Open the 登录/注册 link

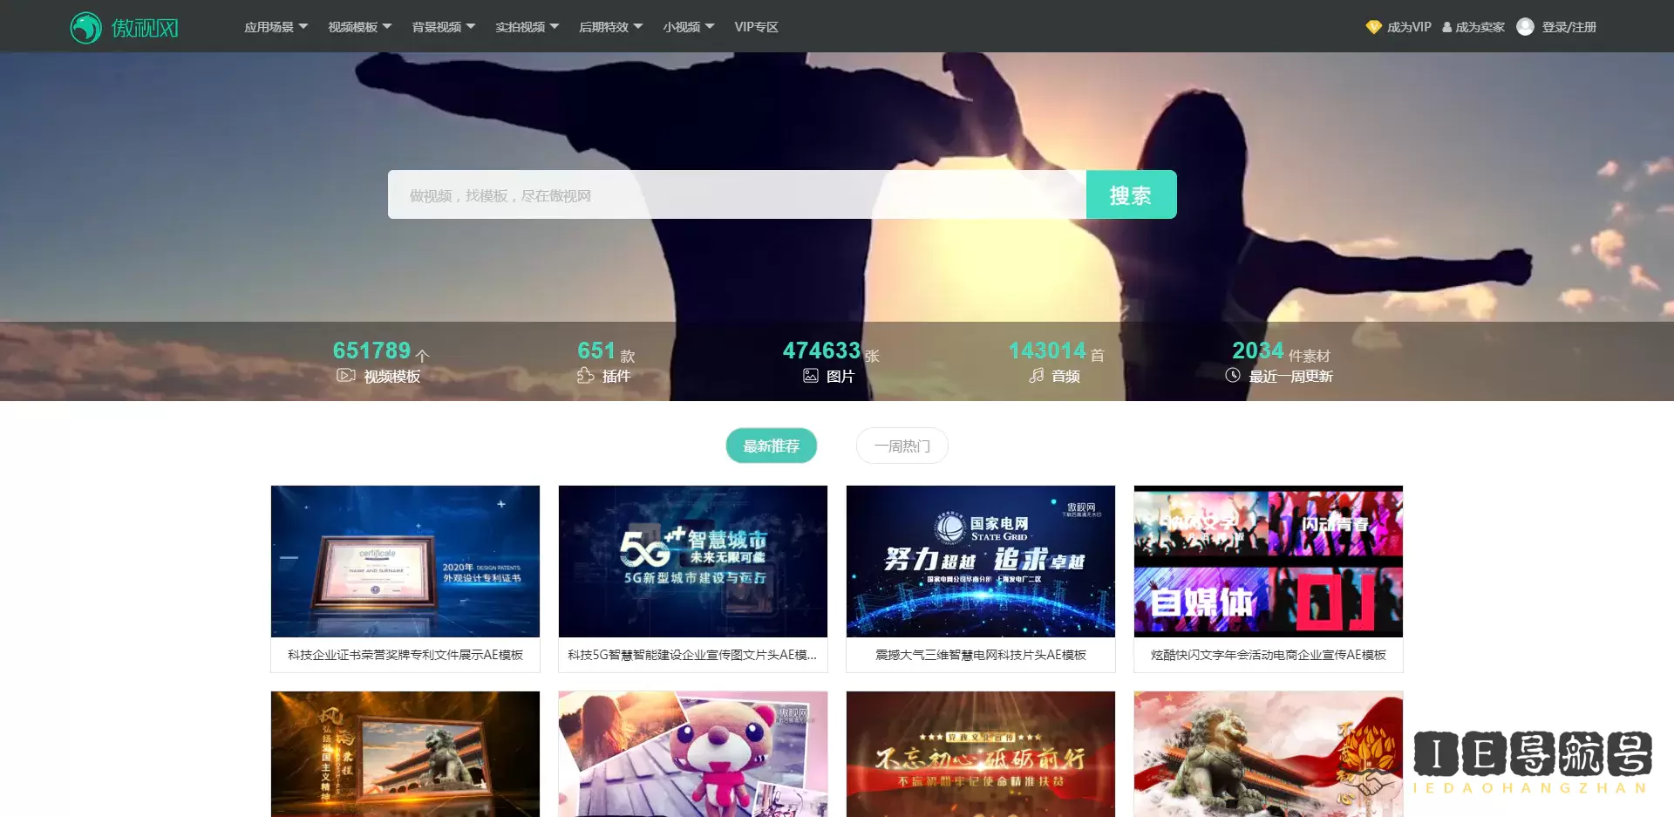(x=1569, y=27)
